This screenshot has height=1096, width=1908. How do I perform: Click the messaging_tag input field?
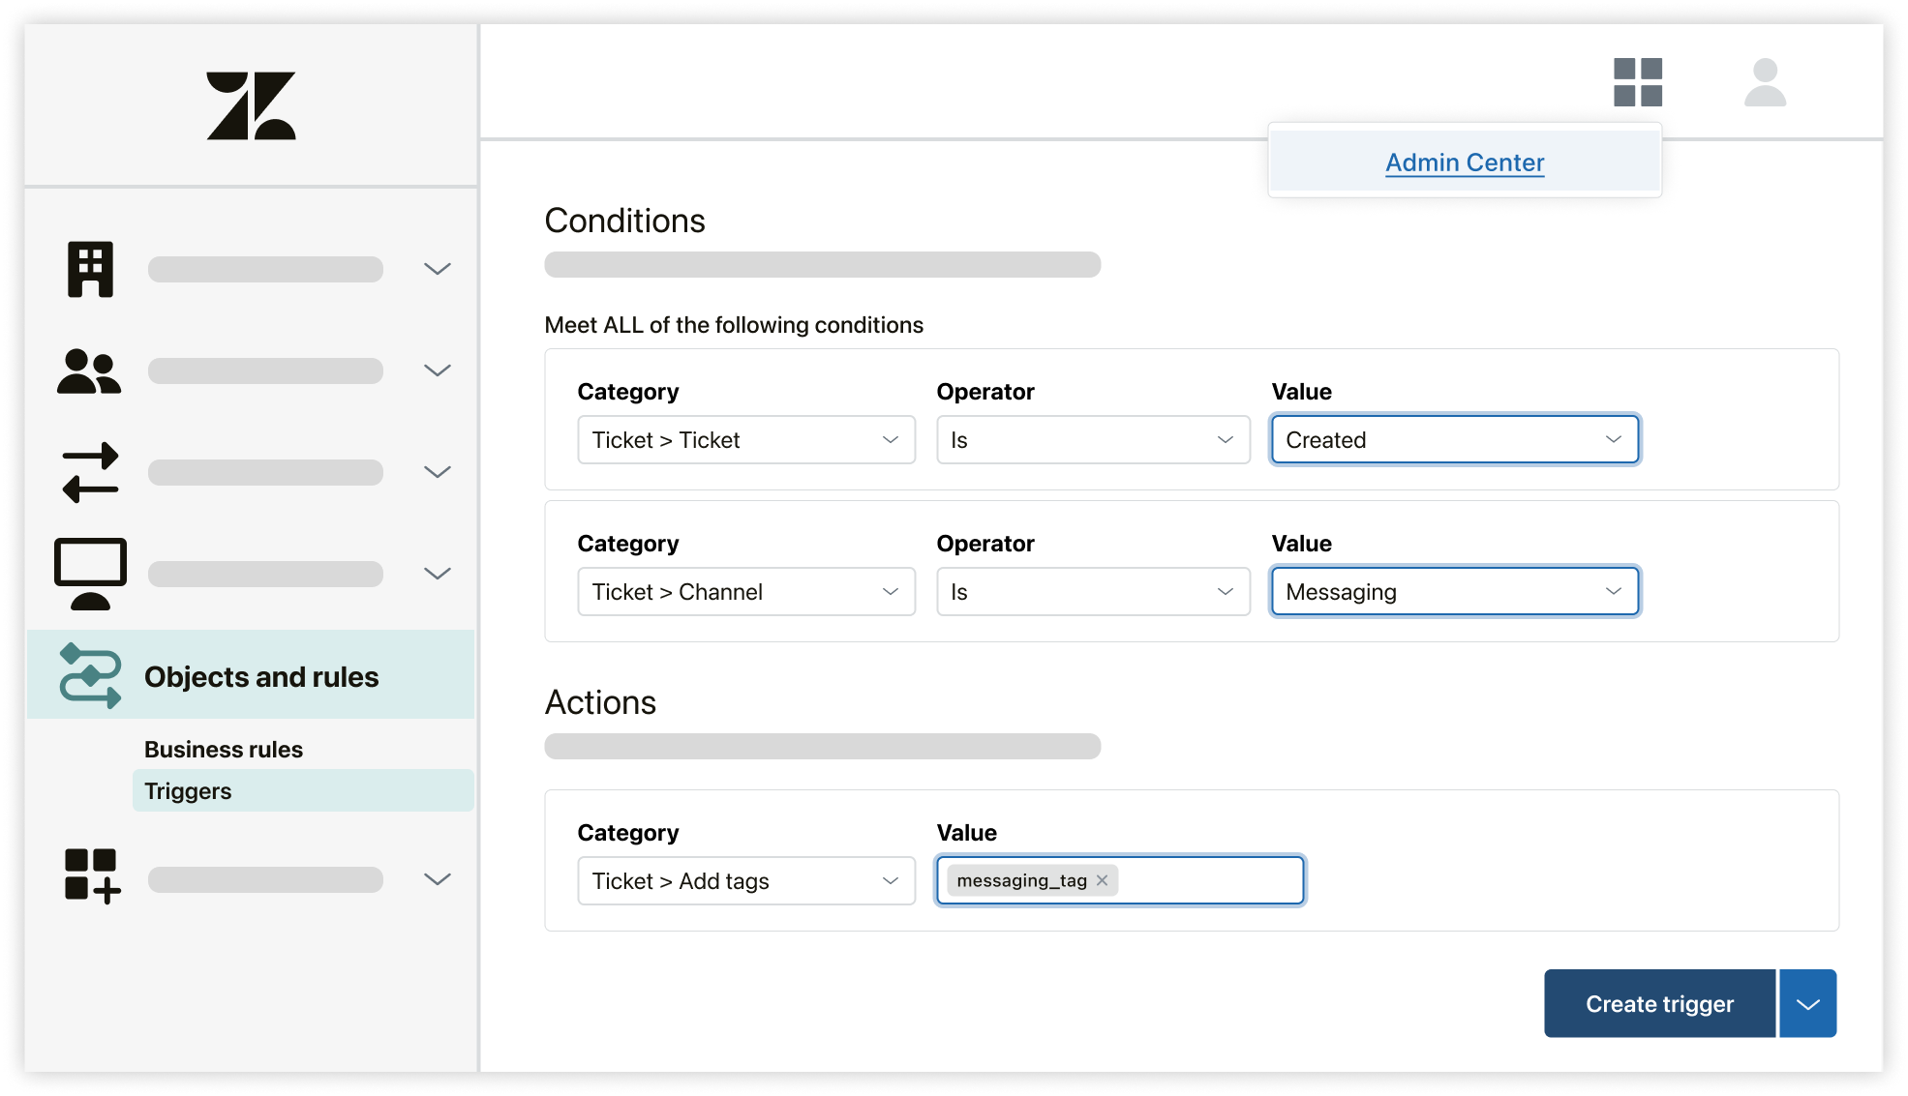[x=1120, y=878]
